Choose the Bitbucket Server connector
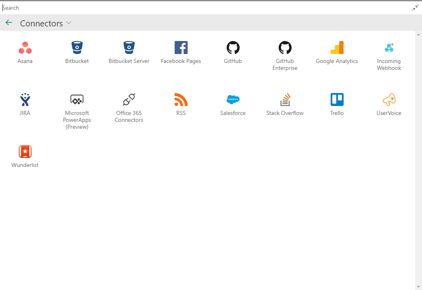The height and width of the screenshot is (290, 422). point(129,48)
